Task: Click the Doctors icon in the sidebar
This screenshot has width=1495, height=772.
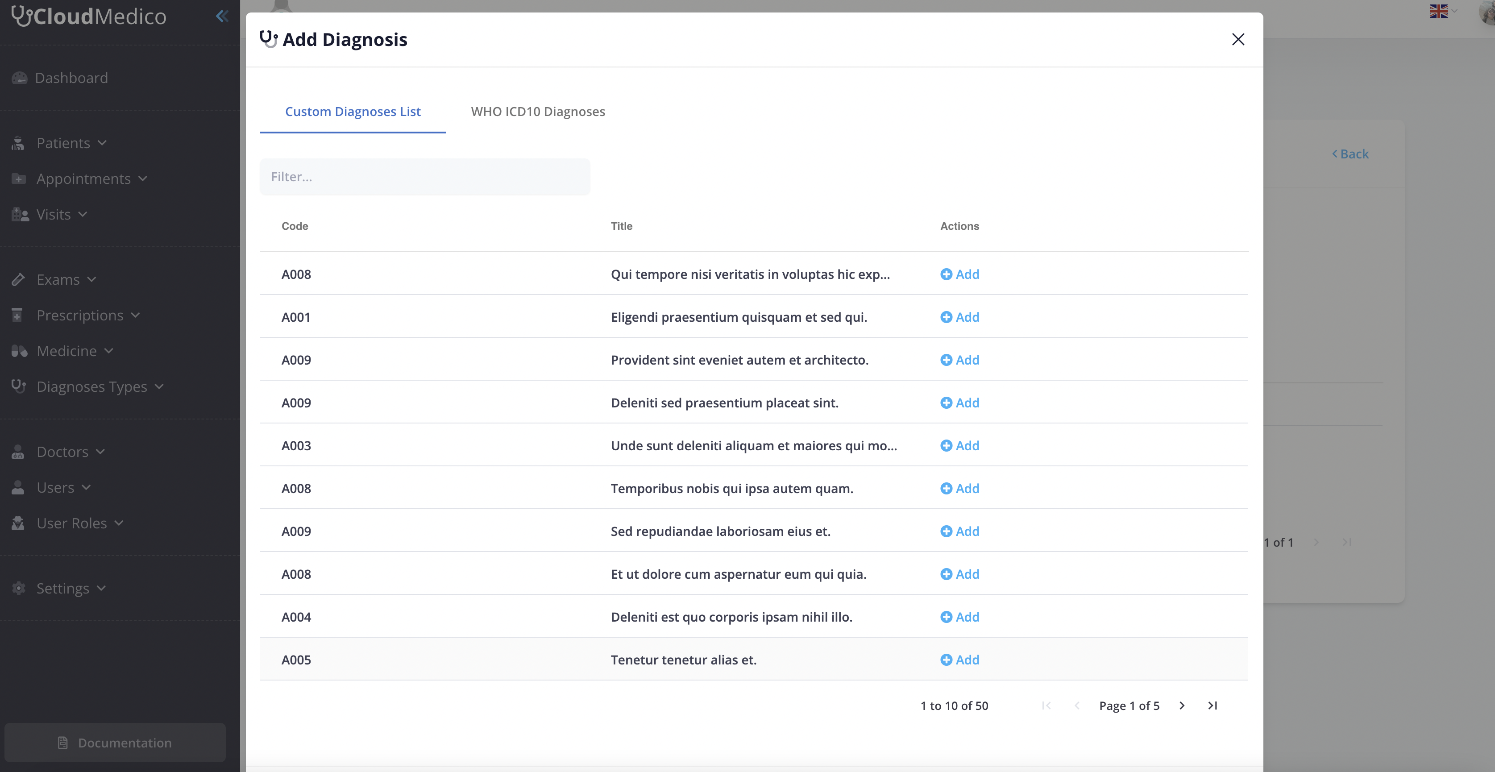Action: click(18, 452)
